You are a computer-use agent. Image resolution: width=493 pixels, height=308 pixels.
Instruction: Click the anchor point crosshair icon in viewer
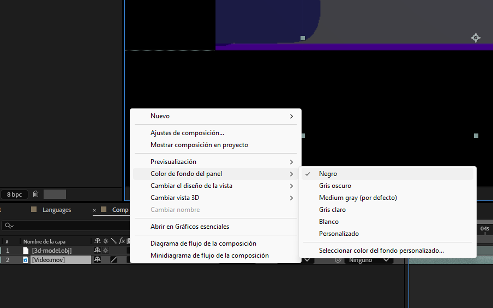[x=476, y=38]
